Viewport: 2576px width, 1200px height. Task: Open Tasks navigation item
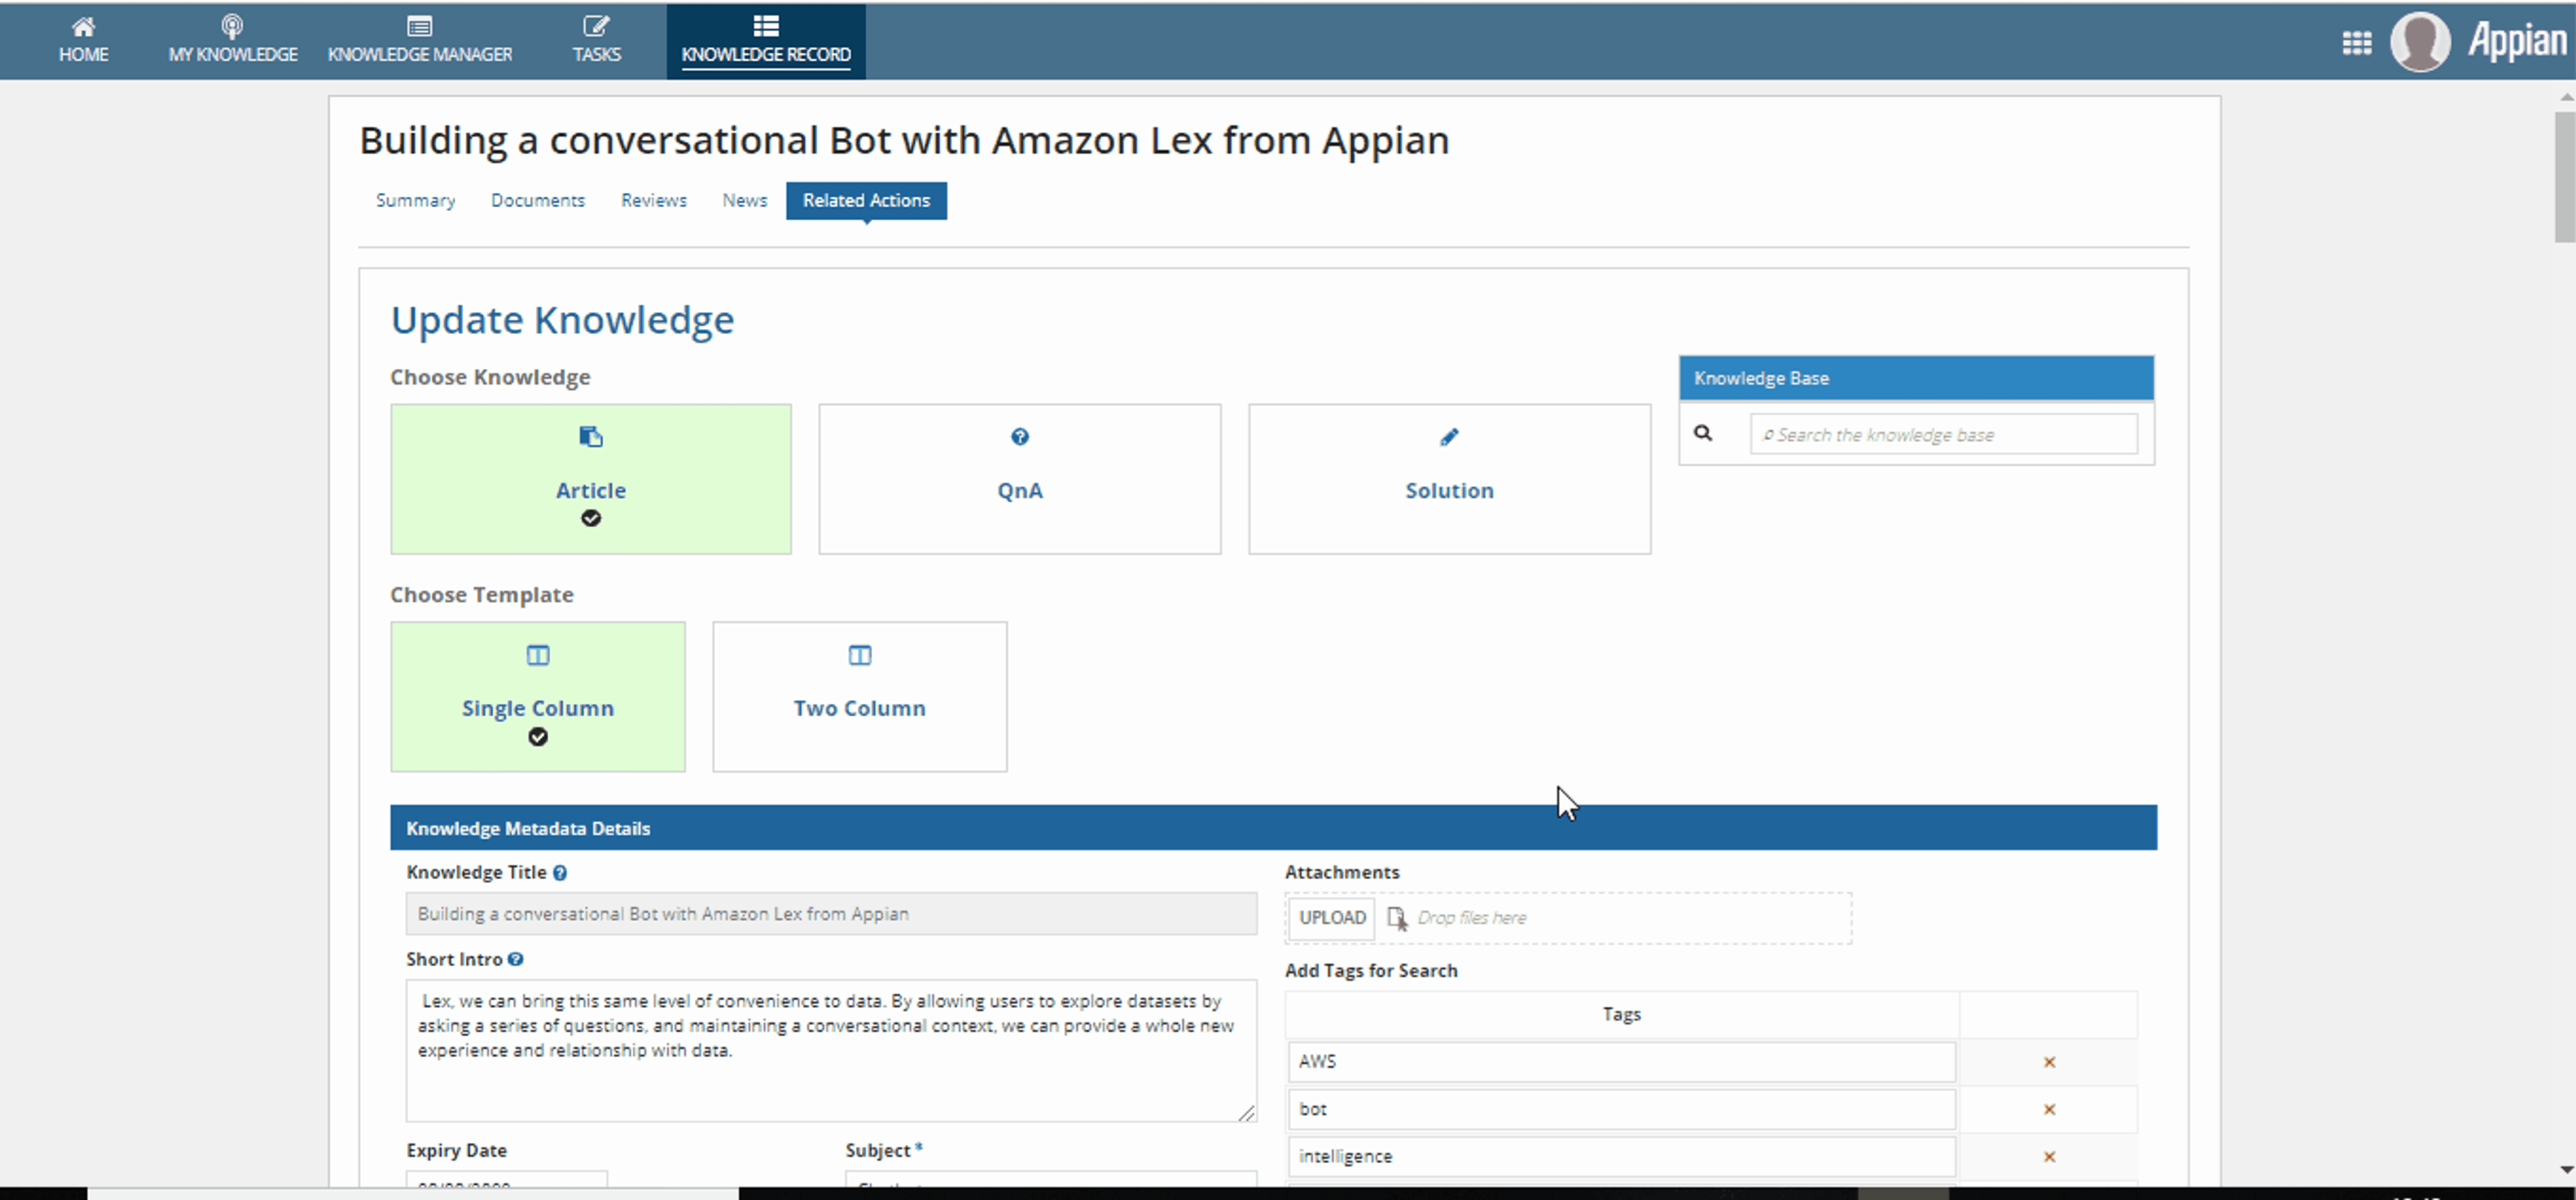(x=596, y=40)
